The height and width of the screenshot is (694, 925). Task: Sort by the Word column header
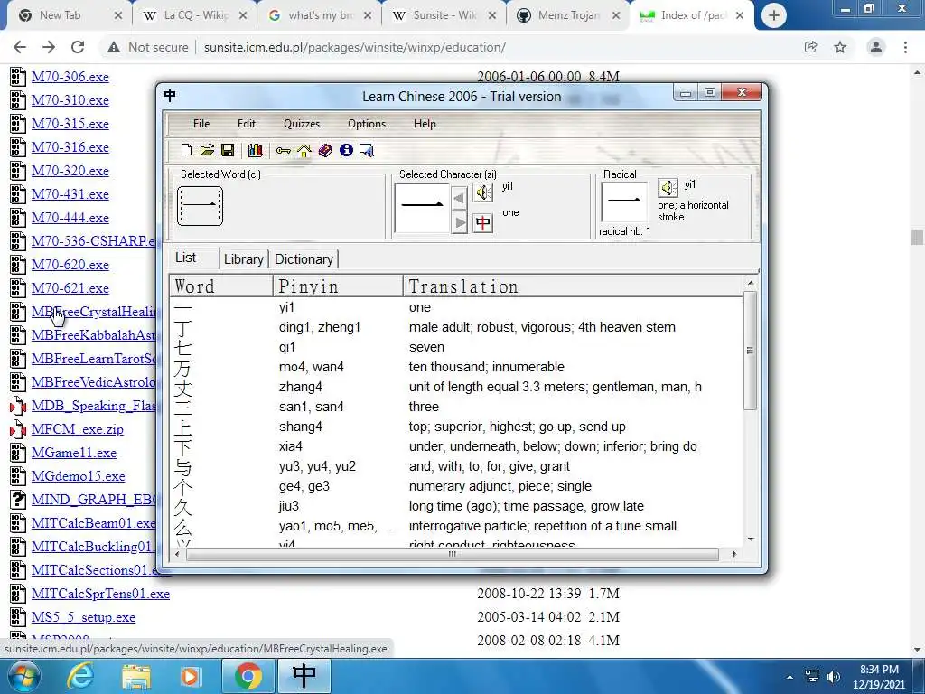(221, 286)
